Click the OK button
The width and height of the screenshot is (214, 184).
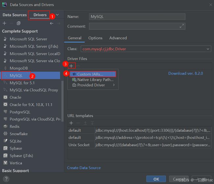coord(156,179)
